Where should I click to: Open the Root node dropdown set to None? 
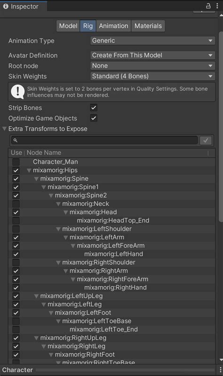[x=152, y=65]
